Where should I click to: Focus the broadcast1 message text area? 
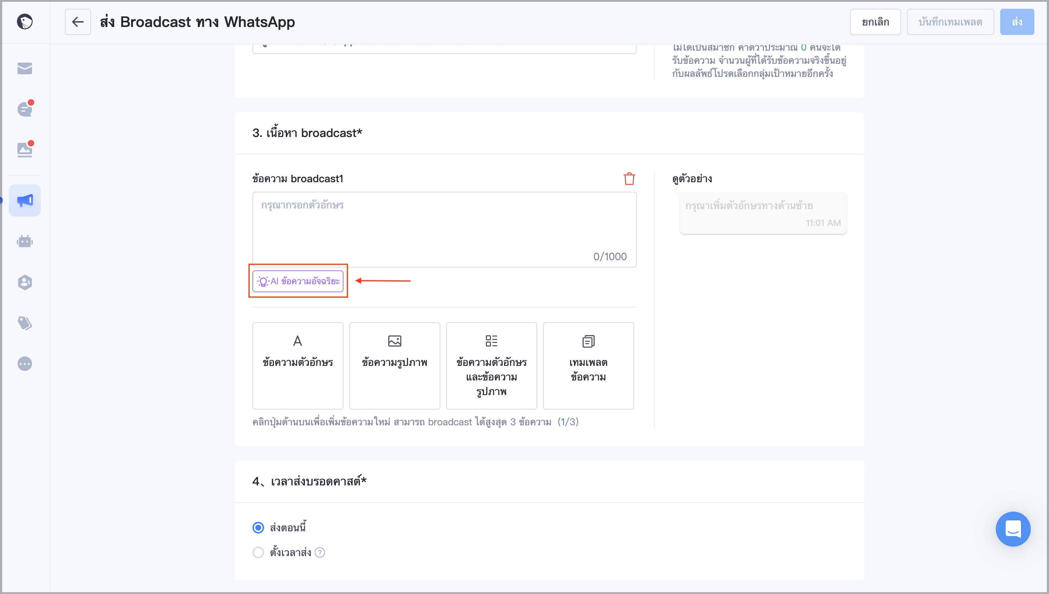coord(444,229)
